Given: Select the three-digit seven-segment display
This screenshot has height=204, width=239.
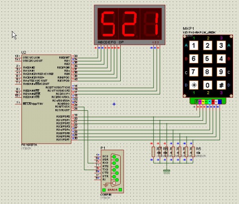Looking at the screenshot, I should point(130,25).
